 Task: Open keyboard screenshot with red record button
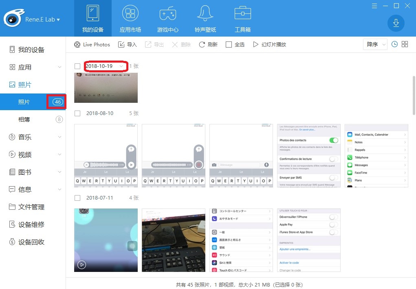click(x=174, y=156)
